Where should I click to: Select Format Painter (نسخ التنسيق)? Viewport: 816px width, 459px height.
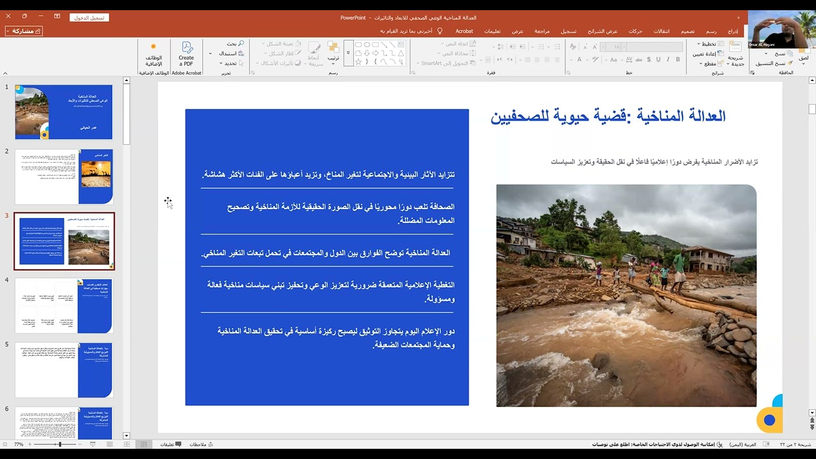773,63
